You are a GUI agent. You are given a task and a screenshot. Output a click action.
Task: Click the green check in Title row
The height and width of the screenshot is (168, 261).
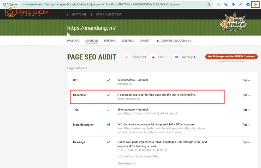(109, 110)
